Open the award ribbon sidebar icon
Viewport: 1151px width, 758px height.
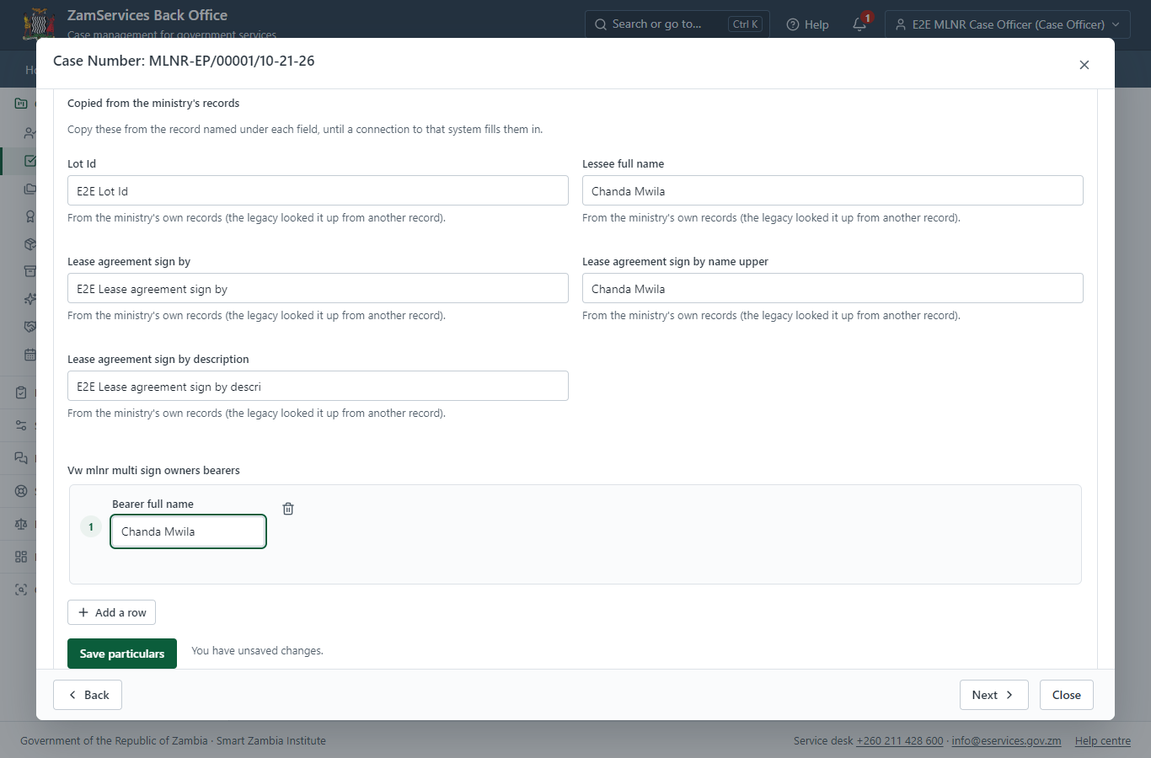pyautogui.click(x=29, y=216)
